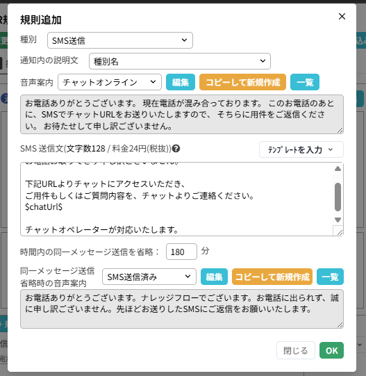The height and width of the screenshot is (376, 366).
Task: Click the lower 一覧 button beside SMS送信済み
Action: (x=330, y=277)
